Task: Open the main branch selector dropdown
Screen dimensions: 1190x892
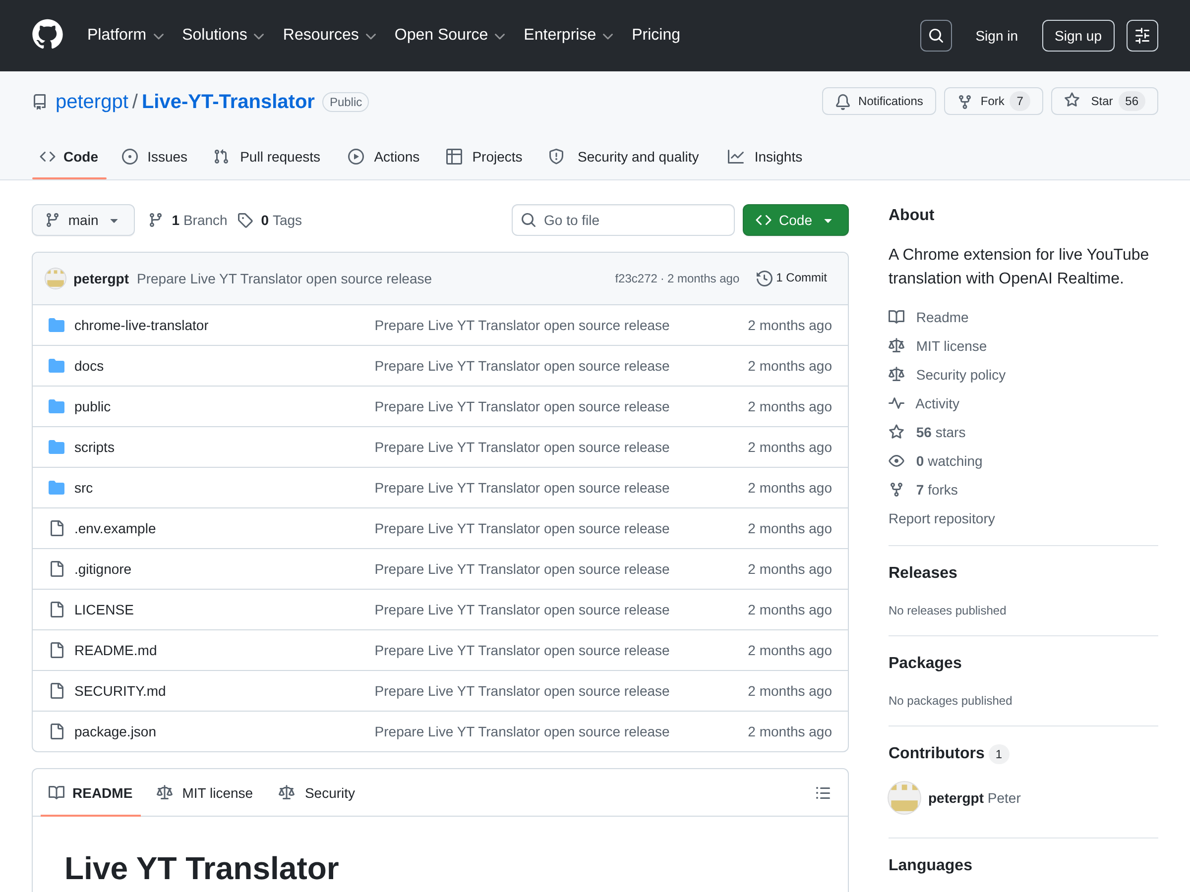Action: pyautogui.click(x=83, y=220)
